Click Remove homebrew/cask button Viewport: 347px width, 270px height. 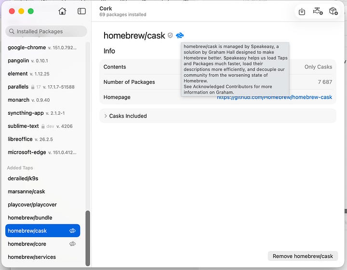point(303,256)
